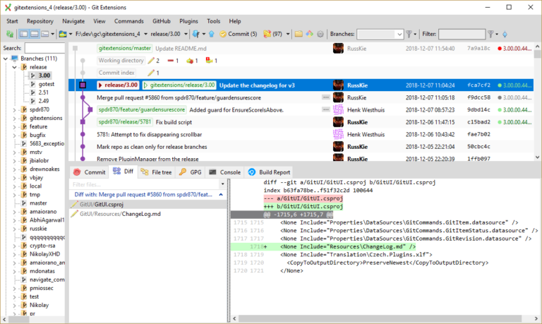The image size is (542, 324).
Task: Click the Filter files input field
Action: coord(146,184)
